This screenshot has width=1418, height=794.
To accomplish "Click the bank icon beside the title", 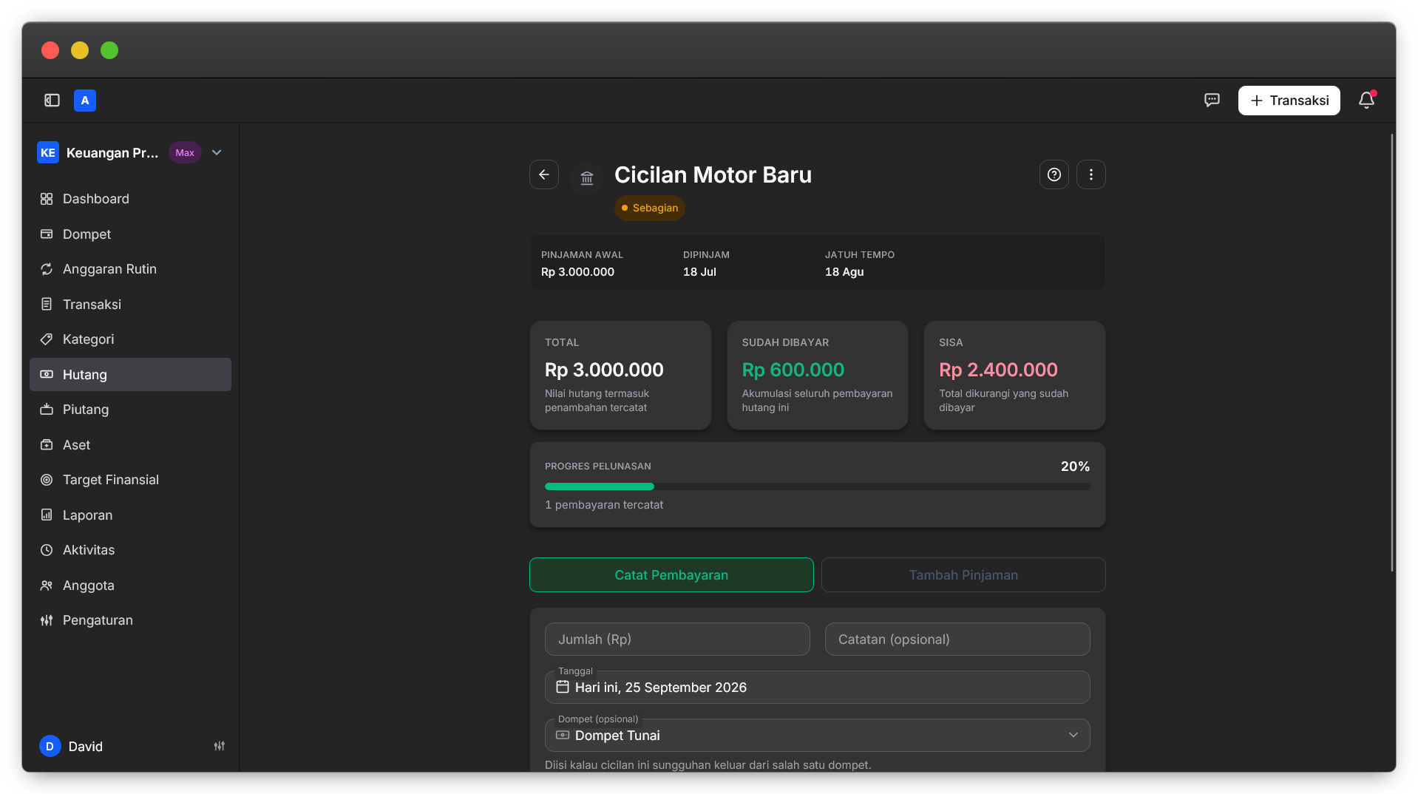I will click(x=587, y=177).
